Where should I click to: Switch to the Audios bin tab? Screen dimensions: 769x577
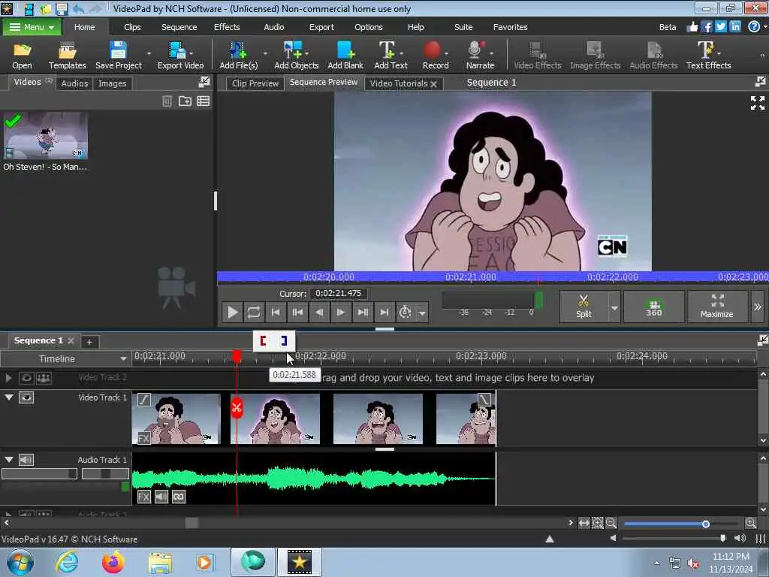tap(74, 83)
